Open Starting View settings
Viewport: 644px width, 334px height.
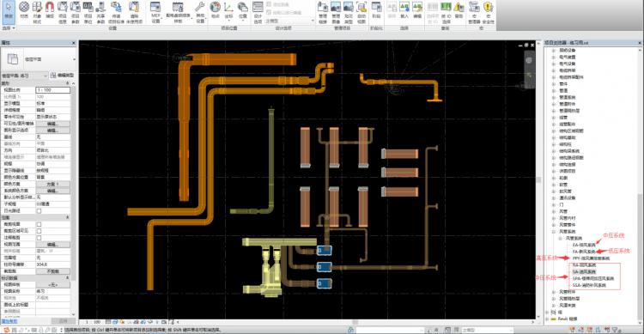(361, 12)
